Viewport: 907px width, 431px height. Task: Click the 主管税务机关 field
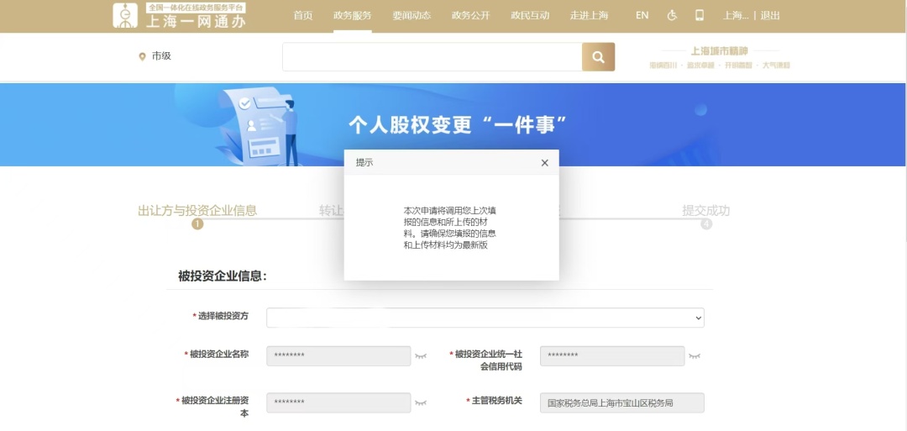[x=621, y=402]
